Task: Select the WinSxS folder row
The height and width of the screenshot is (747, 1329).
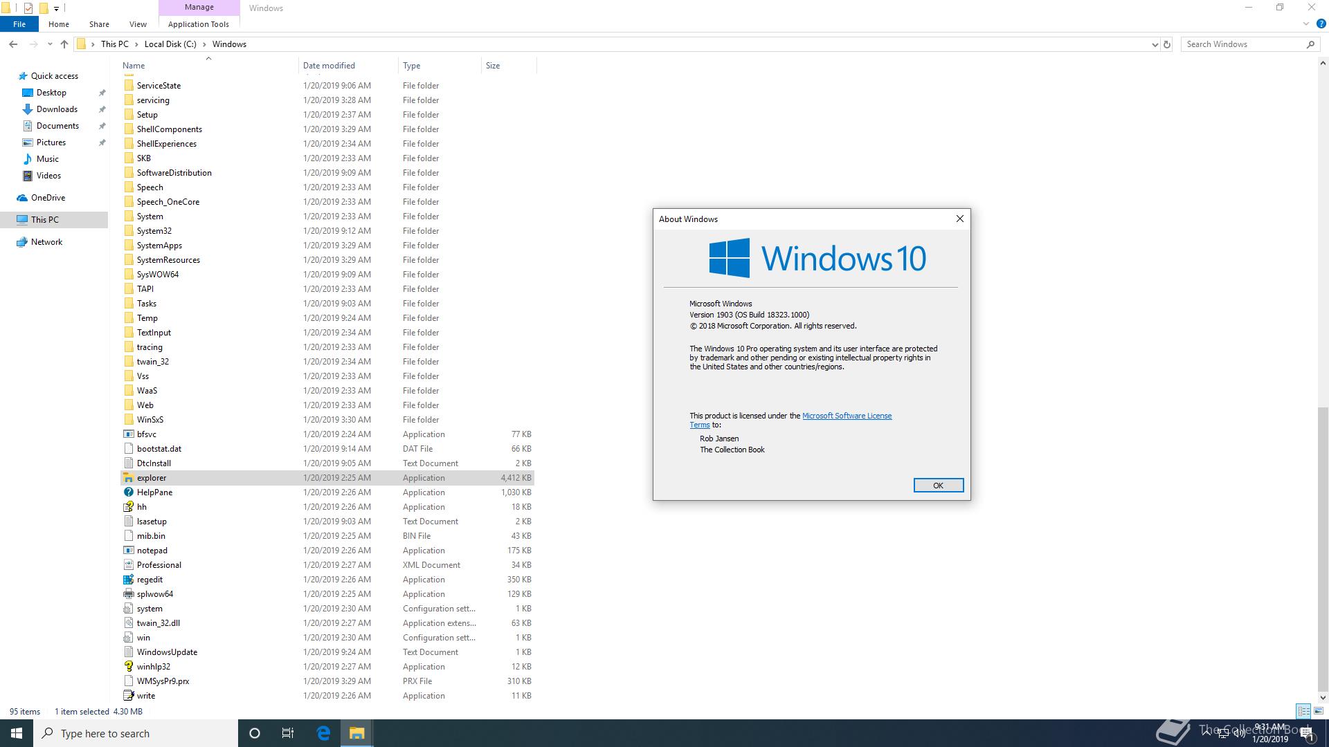Action: 327,420
